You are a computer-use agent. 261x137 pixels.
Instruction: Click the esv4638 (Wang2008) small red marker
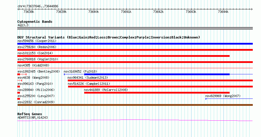(x=20, y=80)
